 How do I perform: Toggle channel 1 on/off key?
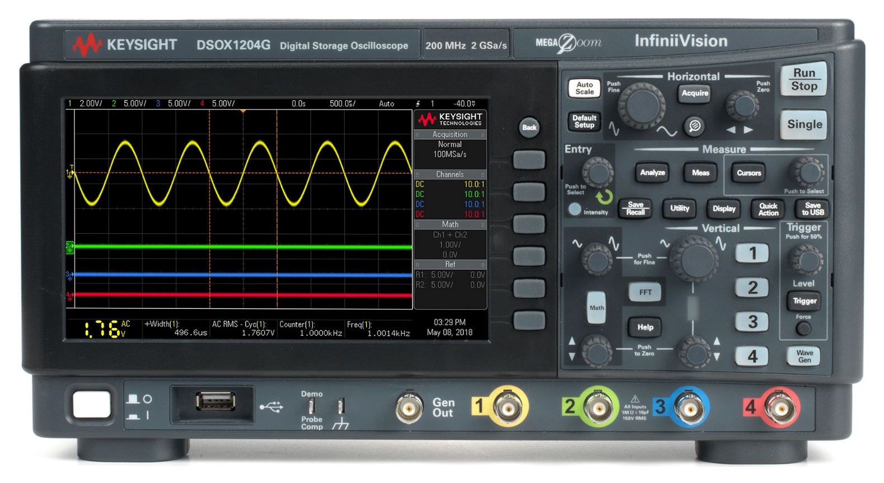752,254
